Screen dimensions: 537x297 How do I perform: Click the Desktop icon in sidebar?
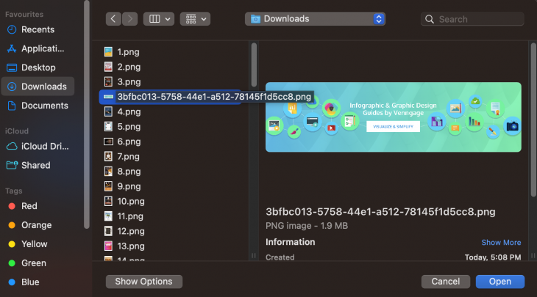(12, 67)
